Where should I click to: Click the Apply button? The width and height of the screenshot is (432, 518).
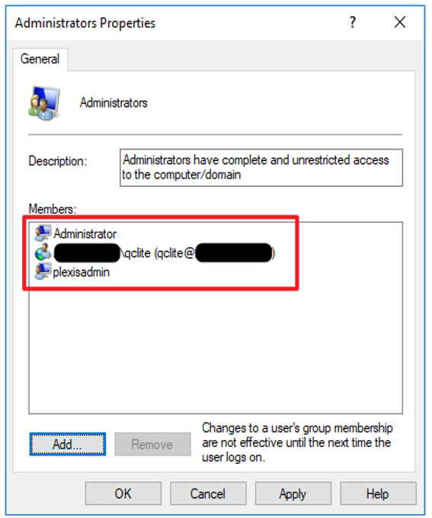(x=293, y=494)
